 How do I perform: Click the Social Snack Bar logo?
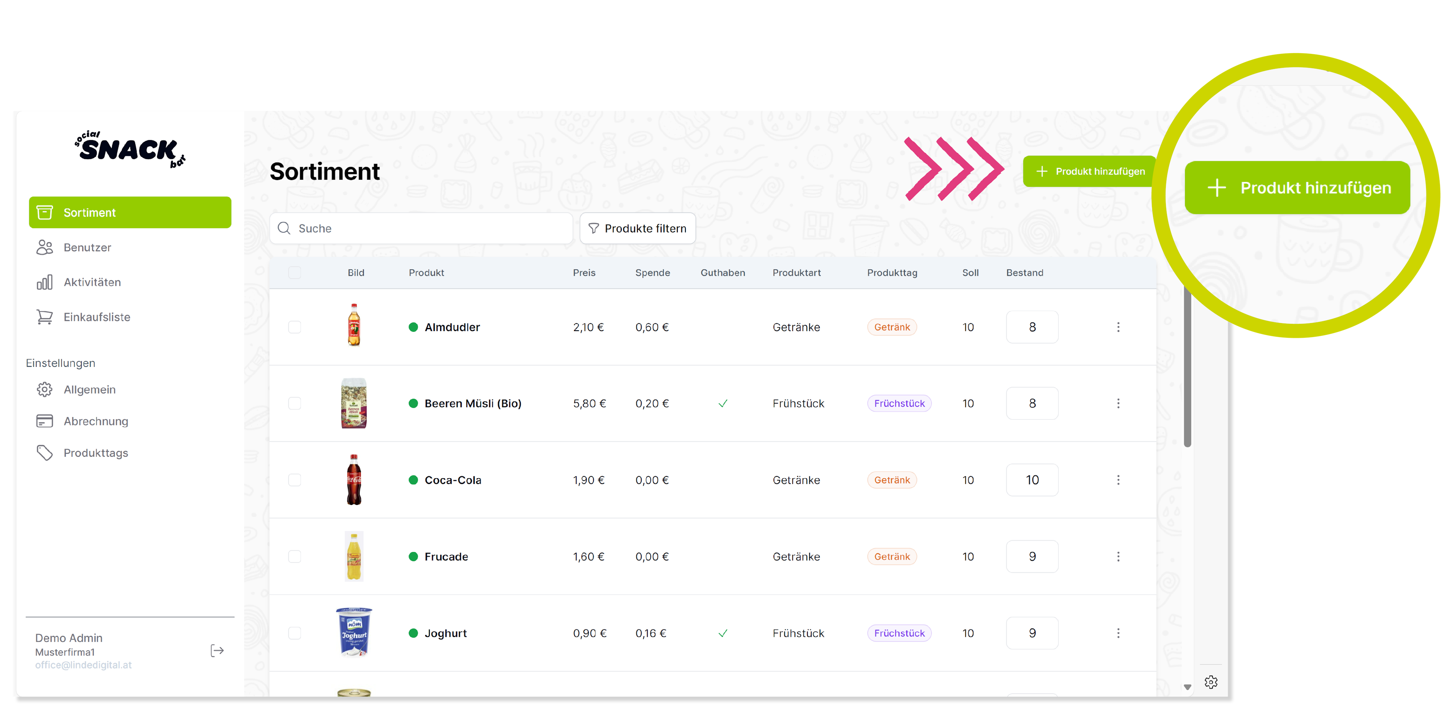coord(130,149)
